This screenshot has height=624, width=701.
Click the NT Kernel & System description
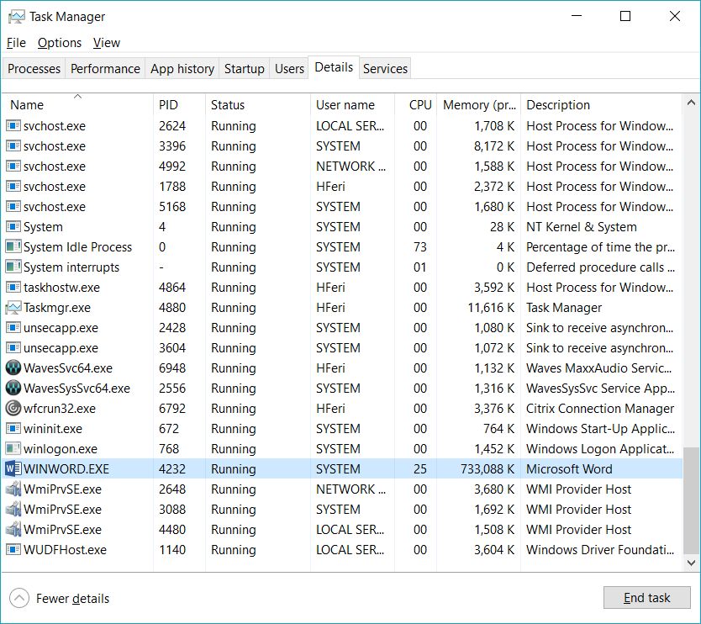pyautogui.click(x=581, y=227)
